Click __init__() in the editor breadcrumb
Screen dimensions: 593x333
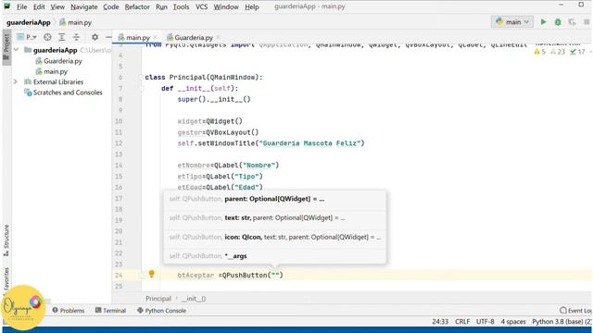(194, 299)
